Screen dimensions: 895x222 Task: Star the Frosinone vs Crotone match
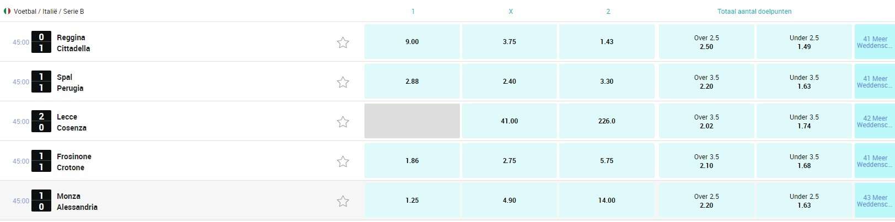pyautogui.click(x=343, y=161)
